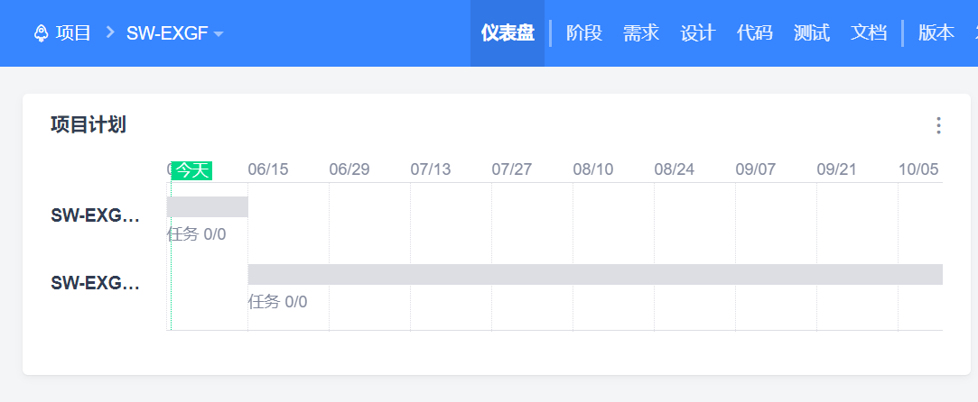The image size is (978, 402).
Task: Open the 项目 breadcrumb link
Action: (73, 33)
